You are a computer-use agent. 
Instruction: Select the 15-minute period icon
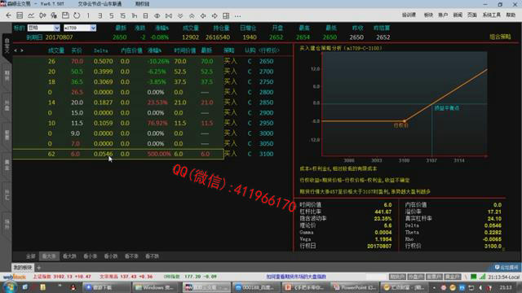[123, 15]
